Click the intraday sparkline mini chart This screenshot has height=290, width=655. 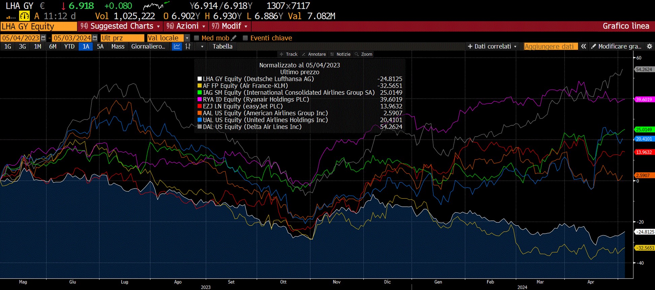coord(156,6)
